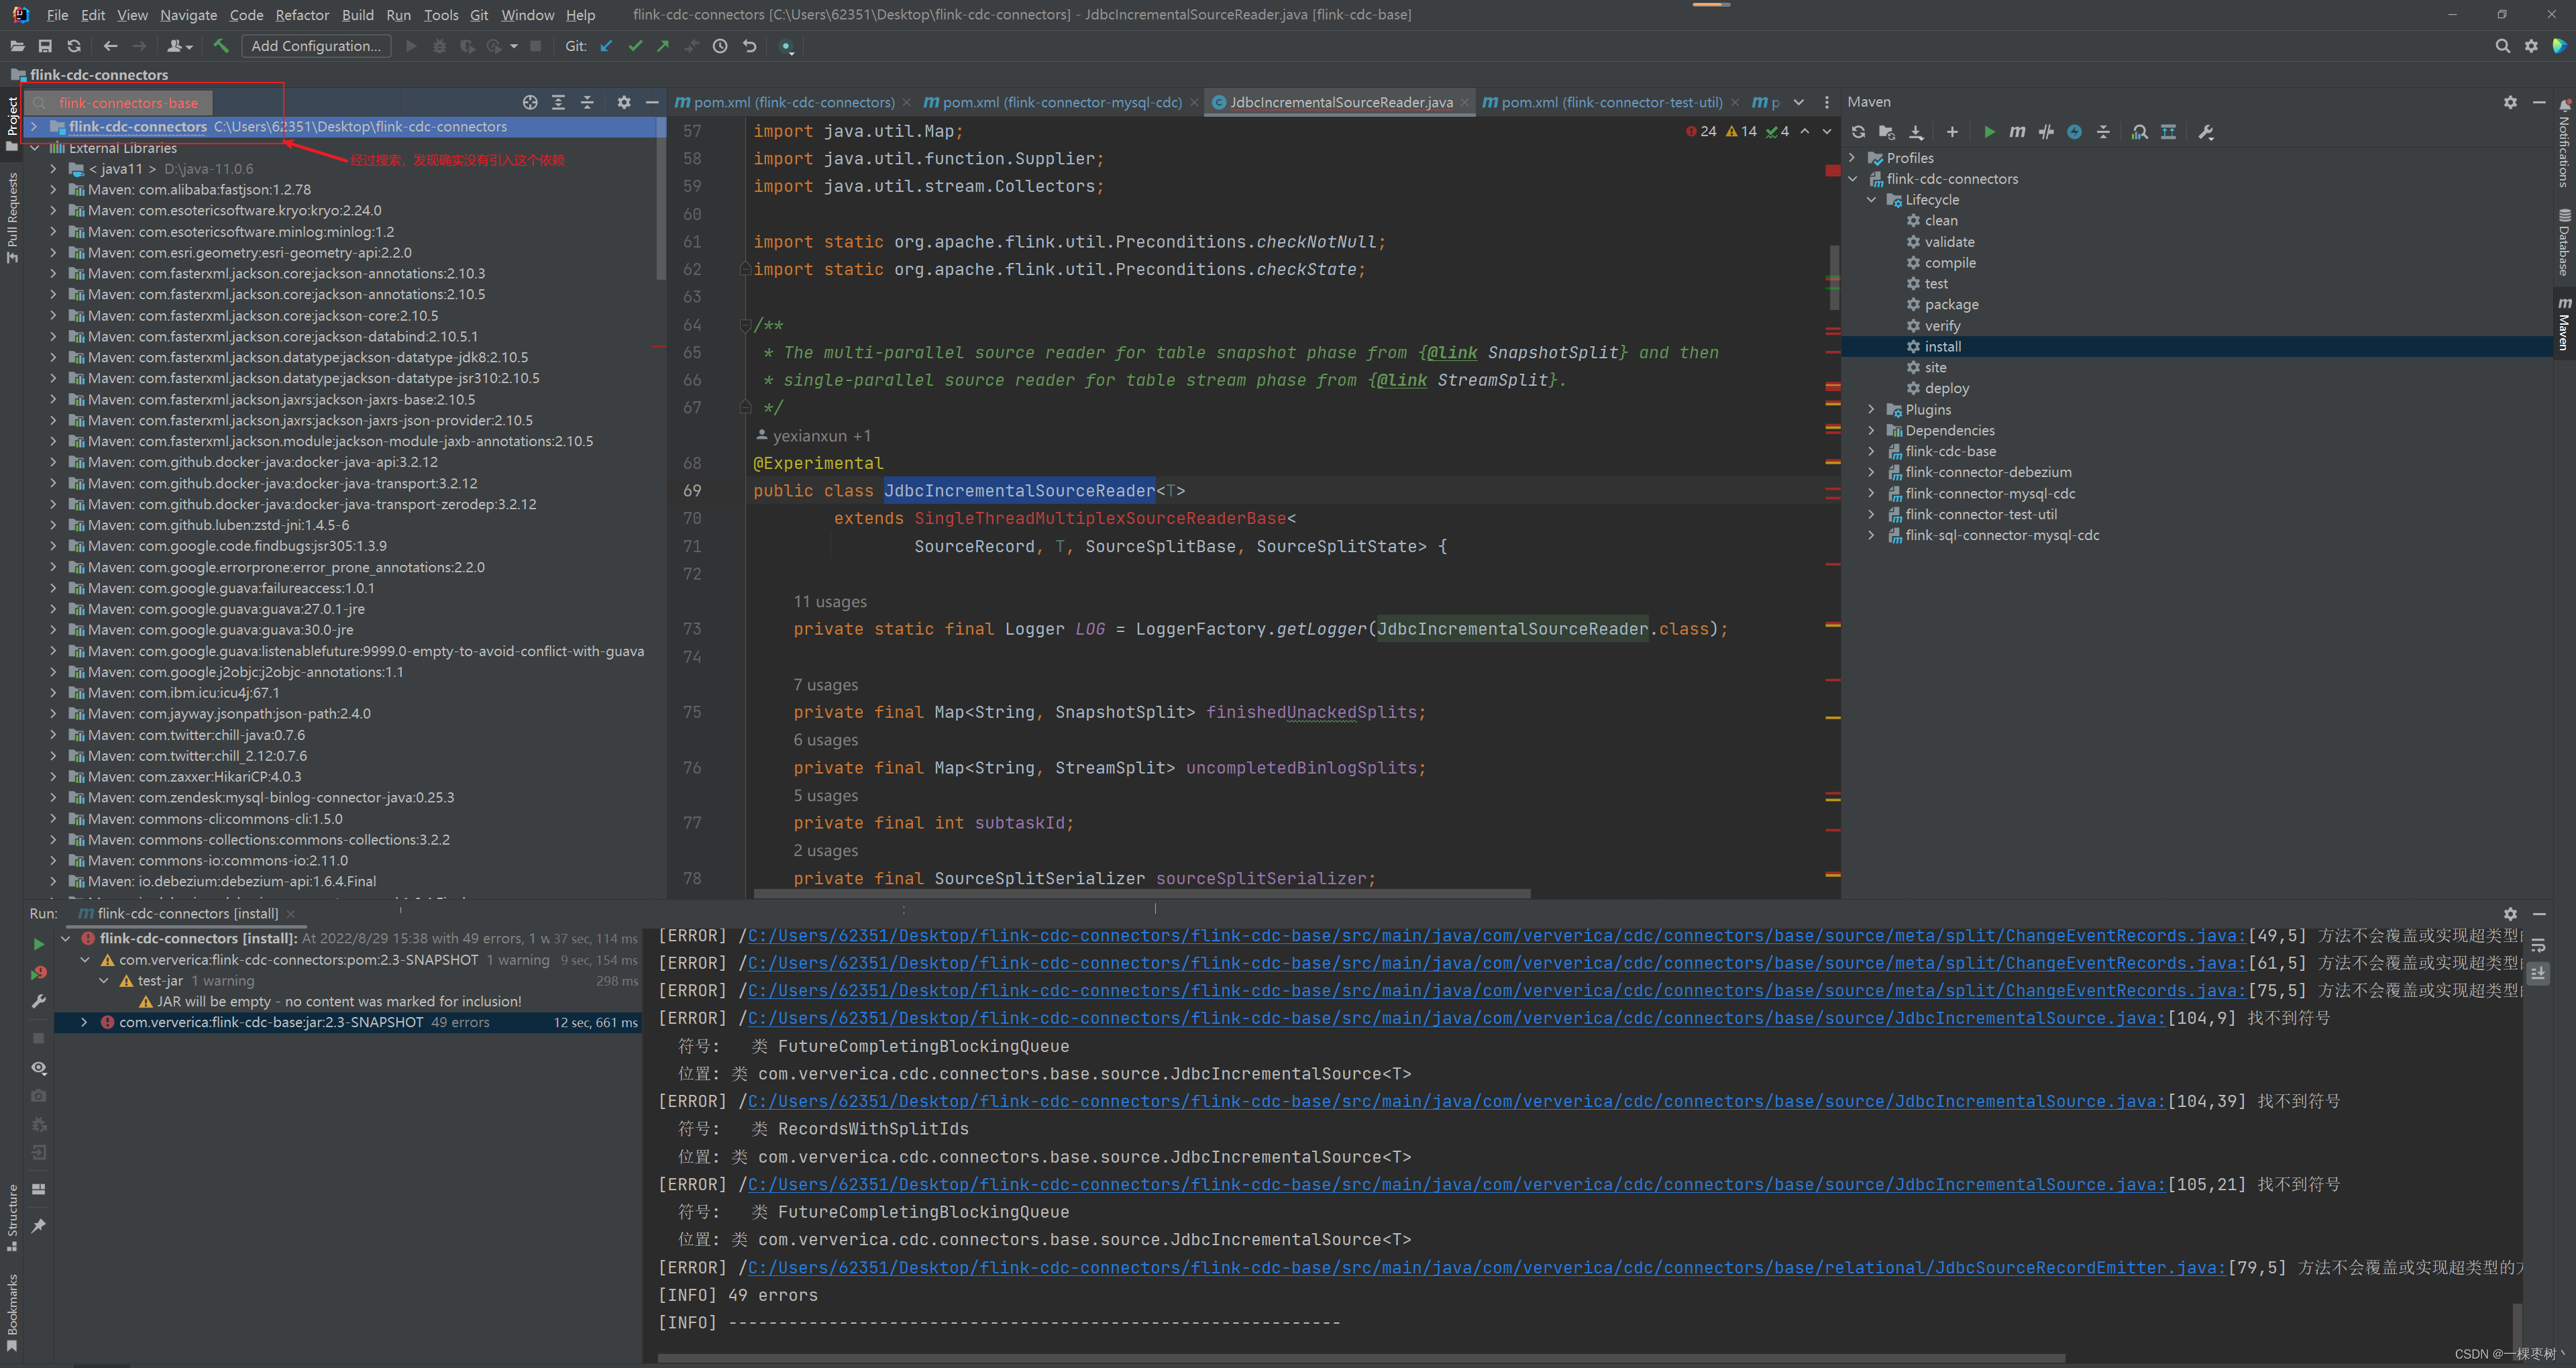
Task: Click Expand All in Project panel
Action: [x=559, y=102]
